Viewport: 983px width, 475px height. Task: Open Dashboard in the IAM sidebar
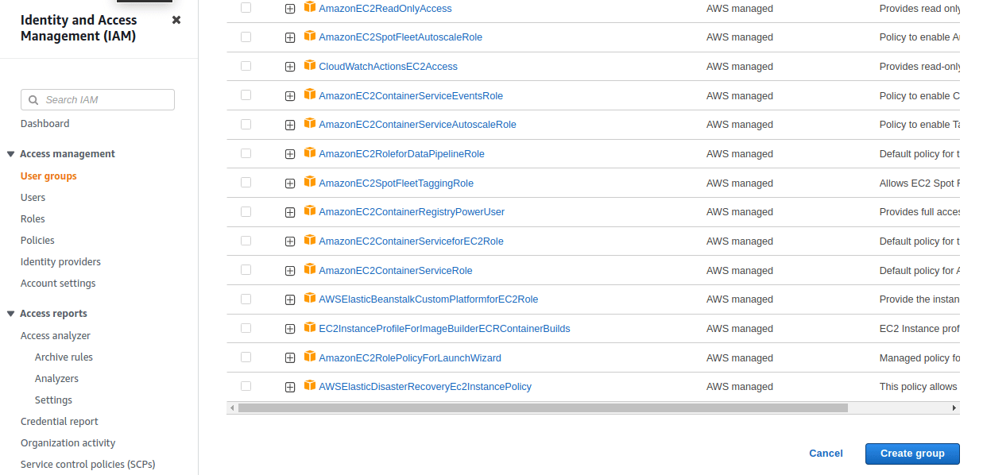pyautogui.click(x=45, y=124)
